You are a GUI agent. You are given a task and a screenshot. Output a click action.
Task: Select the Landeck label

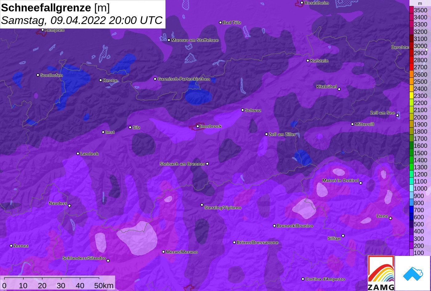(x=89, y=154)
